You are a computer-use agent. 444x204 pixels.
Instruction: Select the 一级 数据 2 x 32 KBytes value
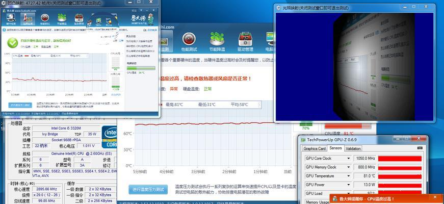coord(100,189)
